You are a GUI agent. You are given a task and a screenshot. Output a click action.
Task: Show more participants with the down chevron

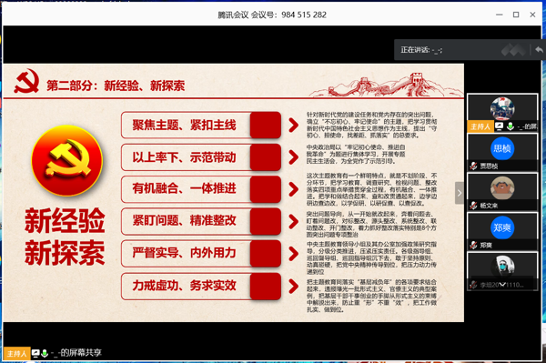click(x=502, y=285)
